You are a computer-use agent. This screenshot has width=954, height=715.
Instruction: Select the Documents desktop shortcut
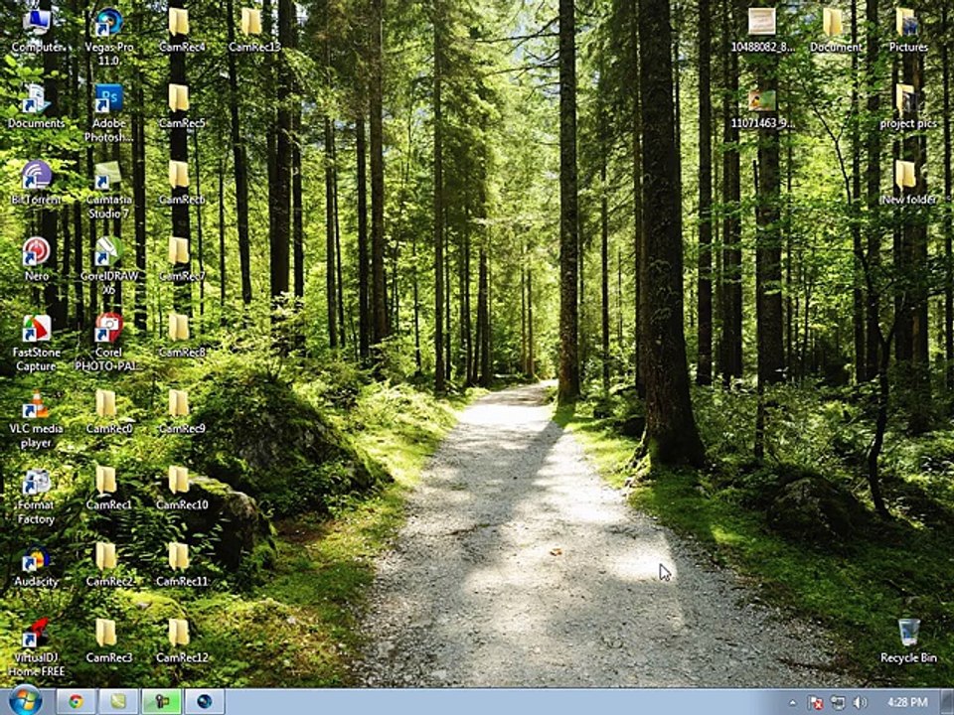pyautogui.click(x=36, y=106)
